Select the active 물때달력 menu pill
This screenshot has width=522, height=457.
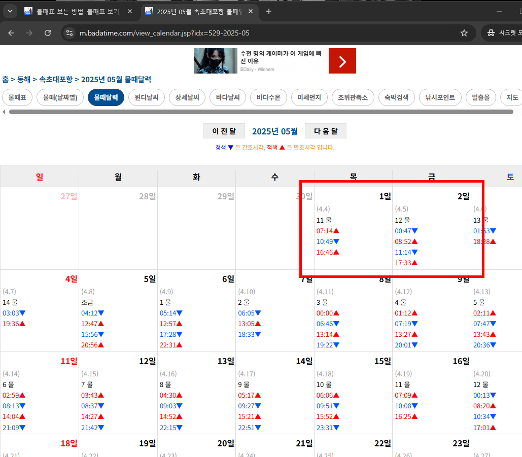pyautogui.click(x=106, y=97)
